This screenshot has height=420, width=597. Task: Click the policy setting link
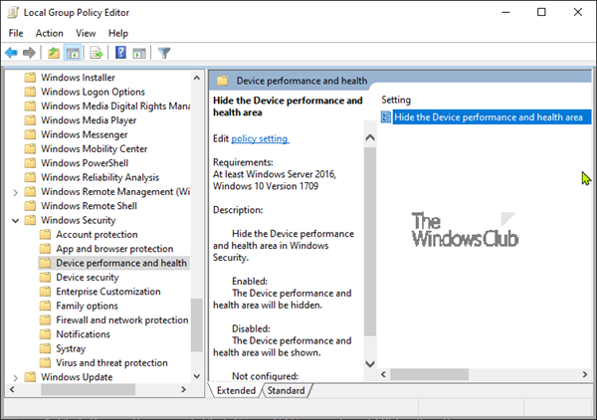pos(260,138)
